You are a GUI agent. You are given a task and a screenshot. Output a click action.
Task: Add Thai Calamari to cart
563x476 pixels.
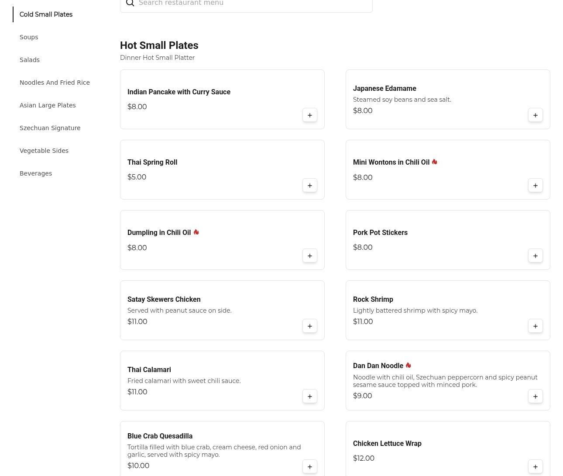(310, 397)
